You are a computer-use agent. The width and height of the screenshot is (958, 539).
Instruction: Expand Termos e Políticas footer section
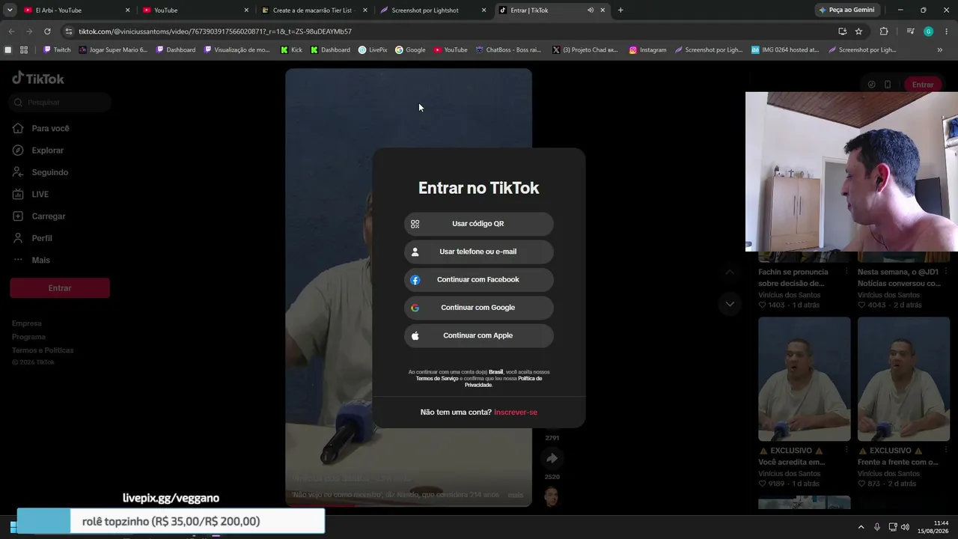click(x=43, y=350)
